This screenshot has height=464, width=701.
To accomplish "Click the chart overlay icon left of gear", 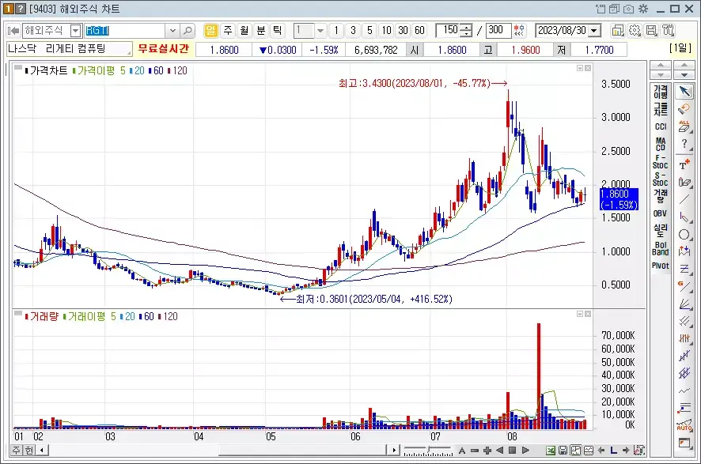I will 618,30.
